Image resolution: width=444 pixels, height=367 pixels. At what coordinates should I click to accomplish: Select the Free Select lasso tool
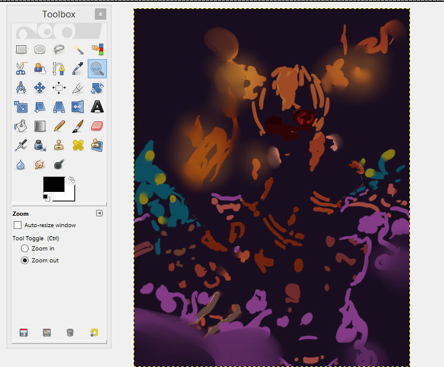tap(58, 50)
